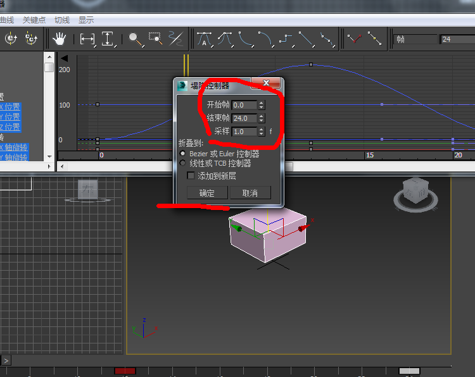475x377 pixels.
Task: Open the 曲线 menu
Action: tap(7, 20)
